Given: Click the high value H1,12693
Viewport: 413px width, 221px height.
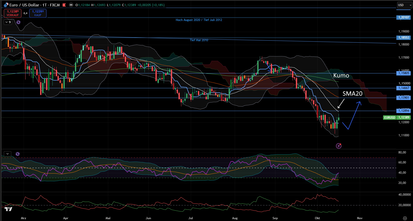Looking at the screenshot, I should click(98, 5).
